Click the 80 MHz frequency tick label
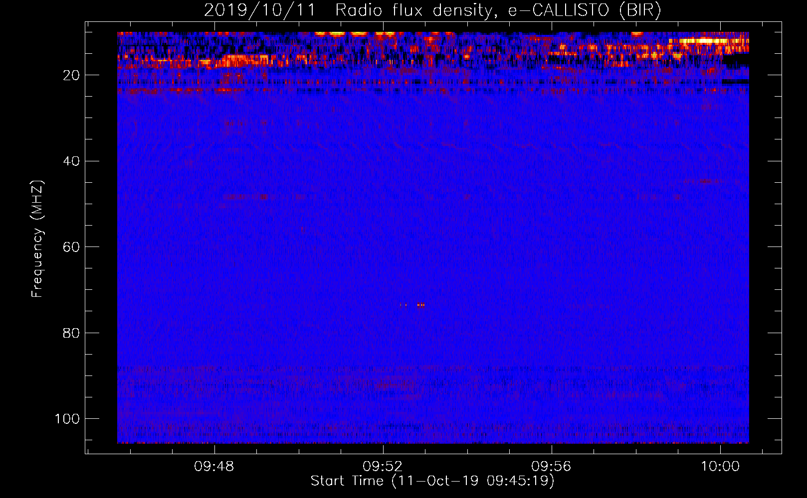The width and height of the screenshot is (807, 498). point(71,333)
